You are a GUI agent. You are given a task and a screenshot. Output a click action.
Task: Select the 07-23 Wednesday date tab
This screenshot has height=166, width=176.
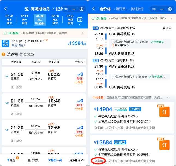55,20
